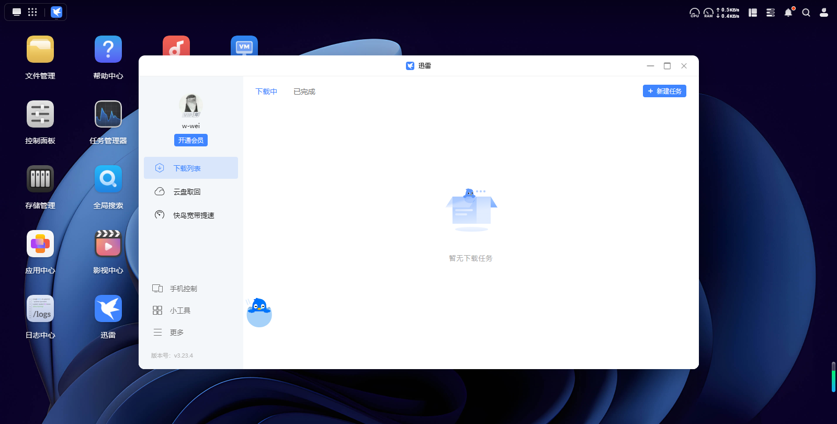
Task: Show desktop via top-left monitor icon
Action: coord(17,12)
